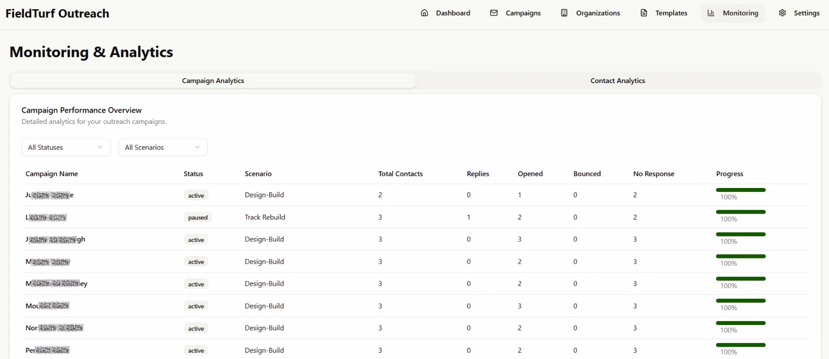Click the campaign name starting with Per
Viewport: 829px width, 359px height.
pyautogui.click(x=48, y=350)
